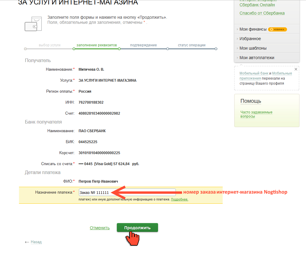Click the orange НОВИНКА badge
The image size is (306, 264).
click(x=277, y=29)
